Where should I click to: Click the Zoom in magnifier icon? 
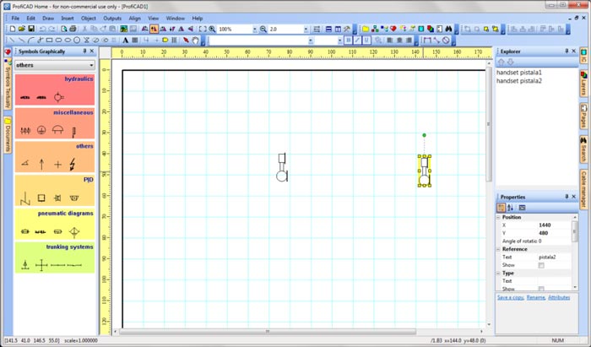click(x=212, y=29)
